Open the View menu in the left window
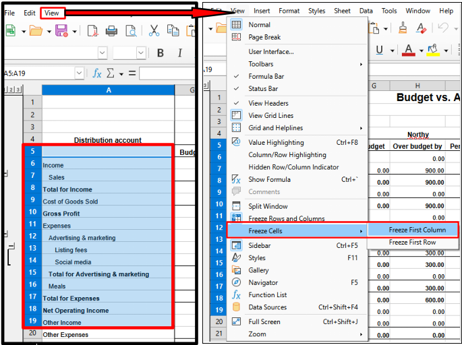This screenshot has height=345, width=462. (x=52, y=13)
